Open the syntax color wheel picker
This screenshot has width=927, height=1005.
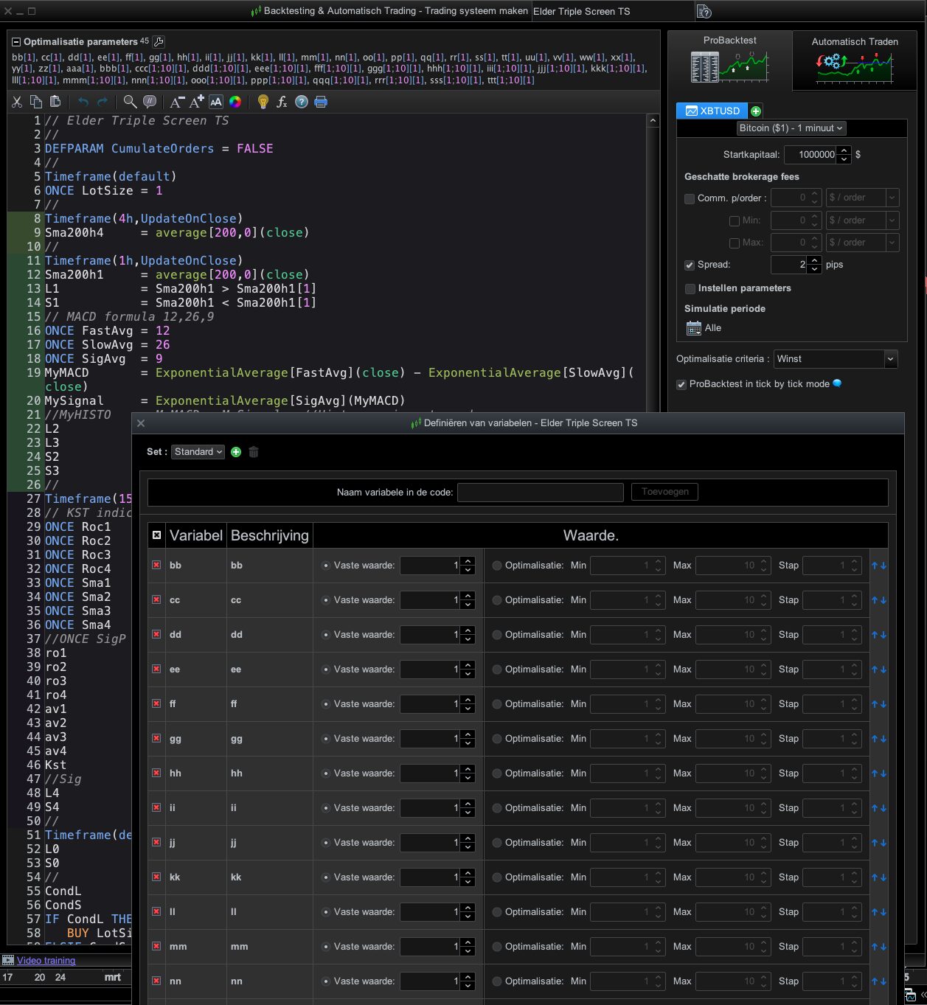click(235, 102)
